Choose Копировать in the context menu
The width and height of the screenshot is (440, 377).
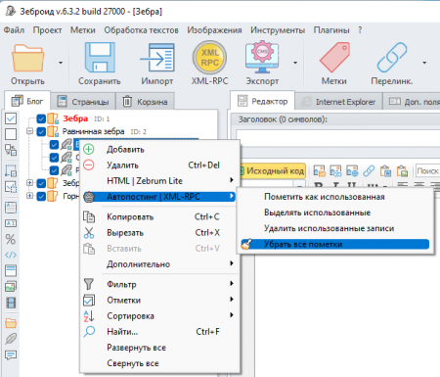pos(158,217)
